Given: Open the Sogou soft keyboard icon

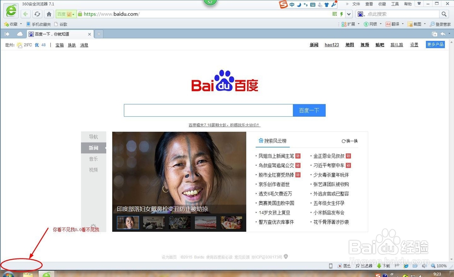Looking at the screenshot, I should (x=313, y=5).
